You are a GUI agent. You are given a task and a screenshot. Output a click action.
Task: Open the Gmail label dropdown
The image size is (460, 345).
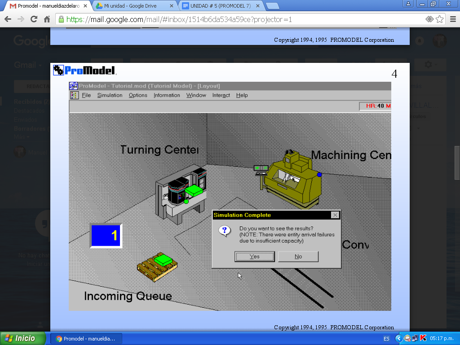[x=28, y=65]
